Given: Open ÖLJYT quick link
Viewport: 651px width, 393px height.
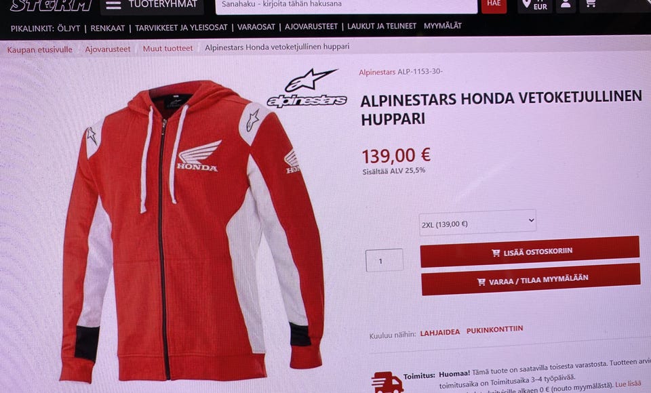Looking at the screenshot, I should point(68,28).
